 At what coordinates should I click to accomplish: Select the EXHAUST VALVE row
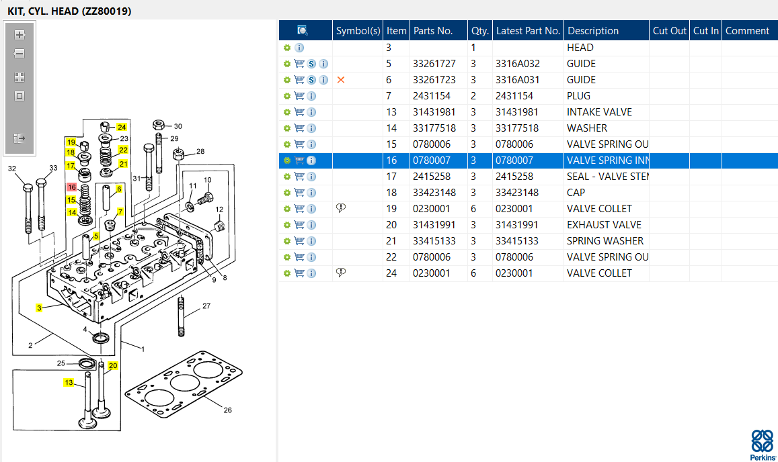pos(603,225)
